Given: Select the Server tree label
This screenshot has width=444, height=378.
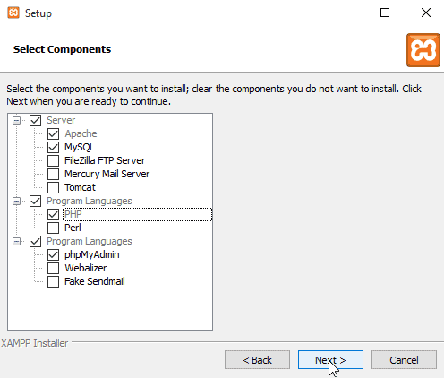Looking at the screenshot, I should pyautogui.click(x=61, y=120).
